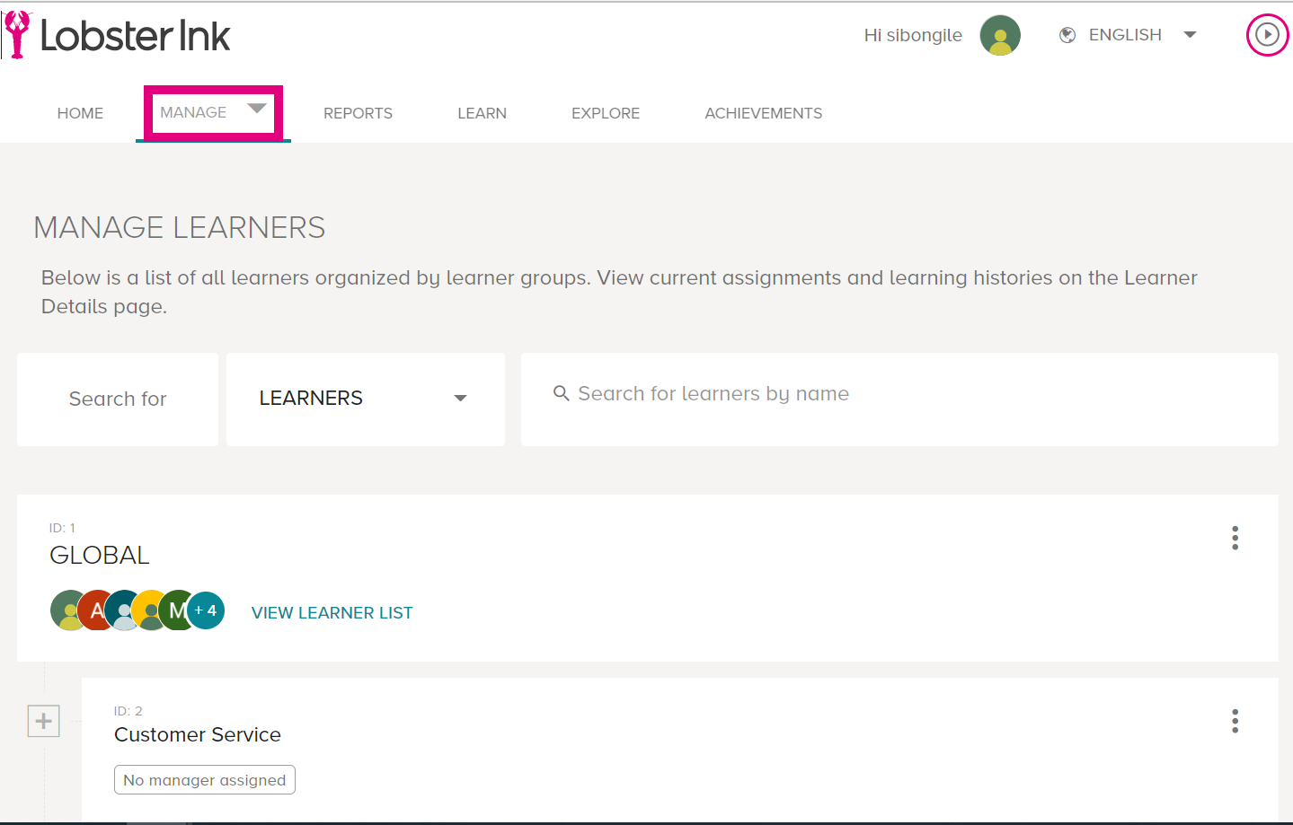Click the magnifier search icon
1293x825 pixels.
[x=562, y=393]
